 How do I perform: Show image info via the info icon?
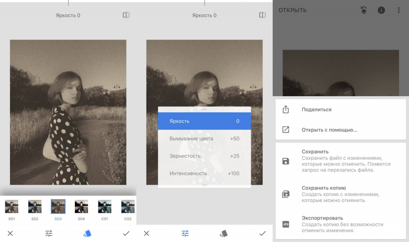[381, 10]
